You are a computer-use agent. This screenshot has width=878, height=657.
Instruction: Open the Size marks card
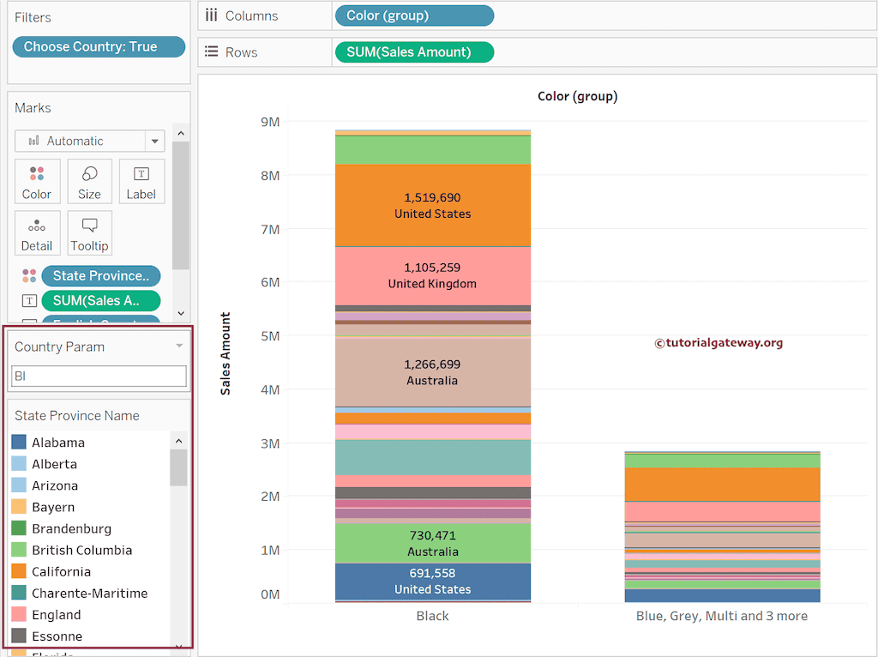click(89, 180)
